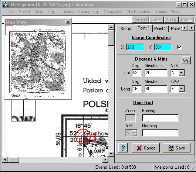This screenshot has height=172, width=196.
Task: Click the 'Waypoints Used : 0' status text
Action: (172, 167)
